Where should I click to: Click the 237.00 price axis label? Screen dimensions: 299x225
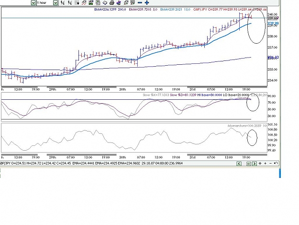(x=273, y=47)
